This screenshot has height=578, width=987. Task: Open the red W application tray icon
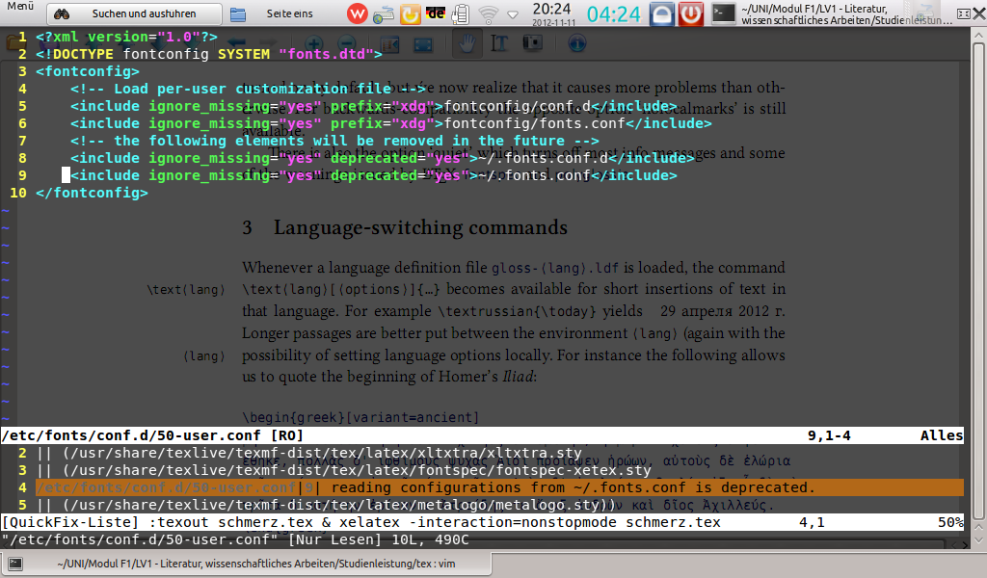[x=357, y=13]
